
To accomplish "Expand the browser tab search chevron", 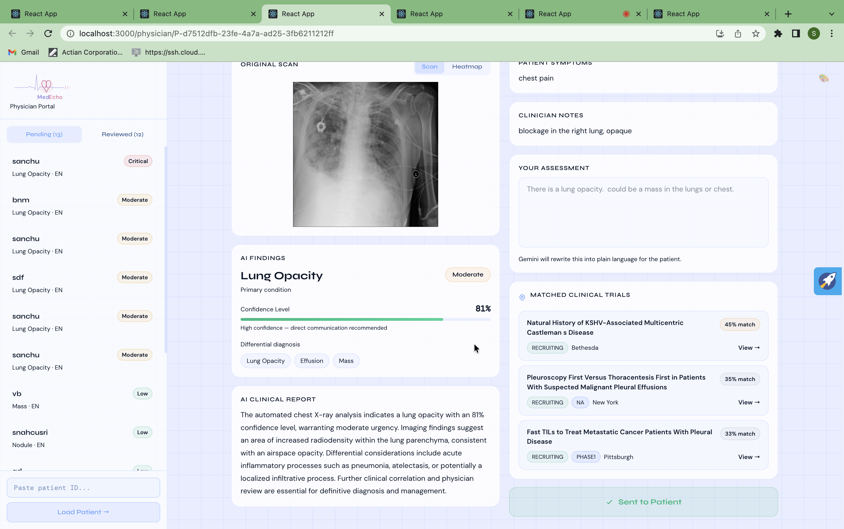I will click(831, 14).
